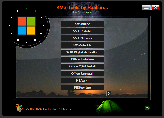Viewport: 164px width, 118px height.
Task: Click the orange dragon mascot icon
Action: pyautogui.click(x=19, y=108)
